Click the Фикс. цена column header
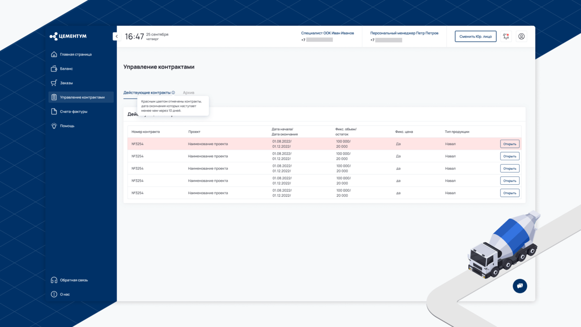This screenshot has width=581, height=327. (x=404, y=132)
